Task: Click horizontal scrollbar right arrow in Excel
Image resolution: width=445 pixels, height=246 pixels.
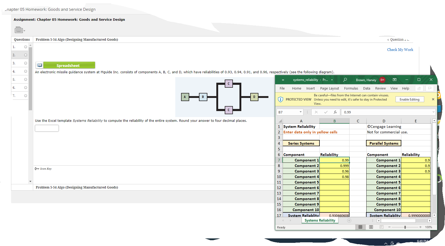Action: tap(429, 221)
